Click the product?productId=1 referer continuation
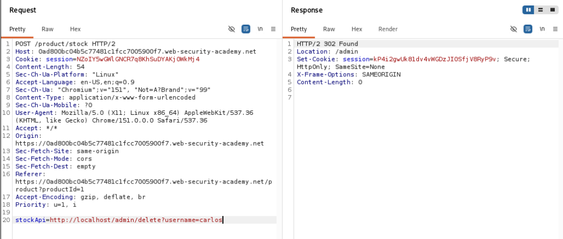The width and height of the screenshot is (563, 239). click(x=49, y=189)
